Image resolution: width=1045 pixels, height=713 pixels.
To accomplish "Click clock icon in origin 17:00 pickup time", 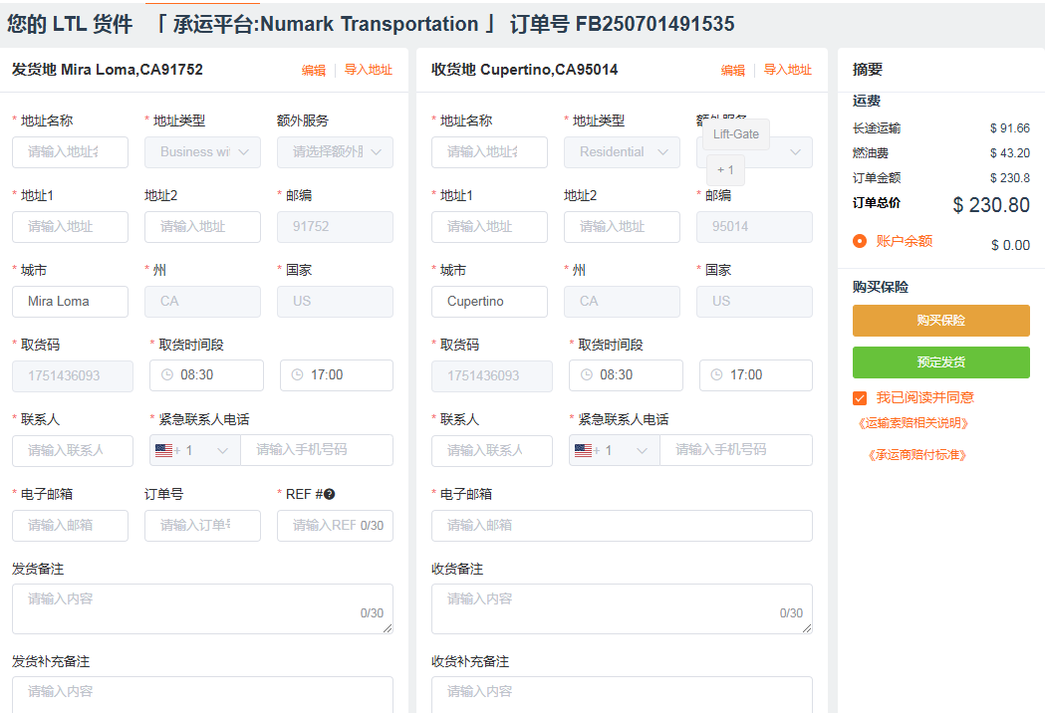I will [297, 375].
